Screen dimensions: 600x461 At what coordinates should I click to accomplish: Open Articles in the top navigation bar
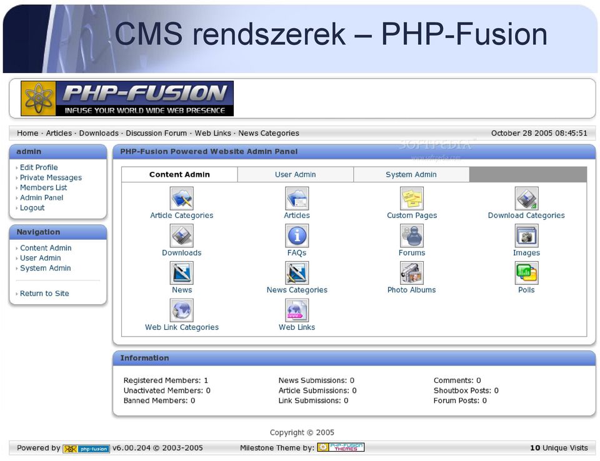coord(59,133)
